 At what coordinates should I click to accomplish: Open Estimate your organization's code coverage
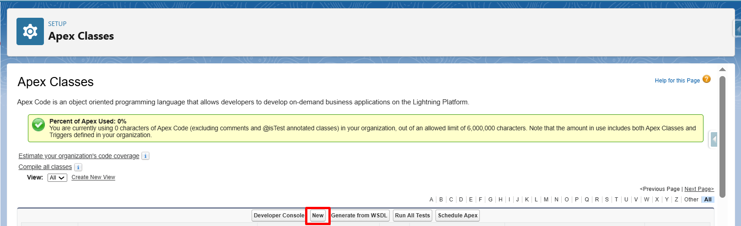click(x=79, y=156)
